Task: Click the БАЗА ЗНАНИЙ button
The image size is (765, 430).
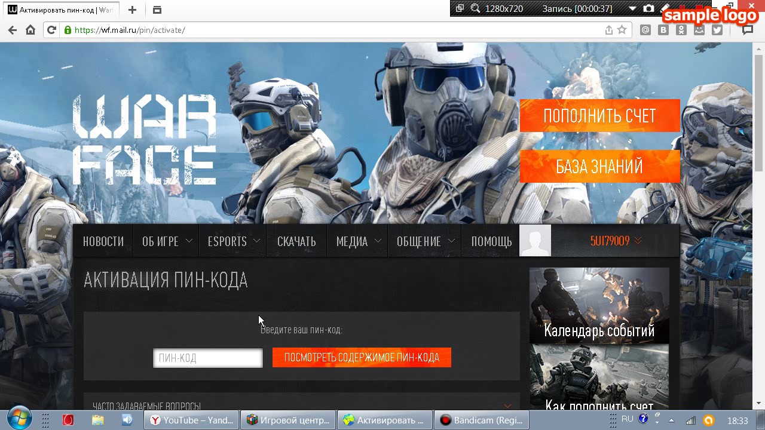Action: point(600,166)
